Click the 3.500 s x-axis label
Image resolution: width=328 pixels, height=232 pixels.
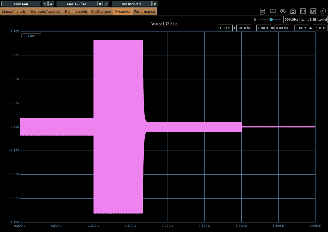click(278, 226)
